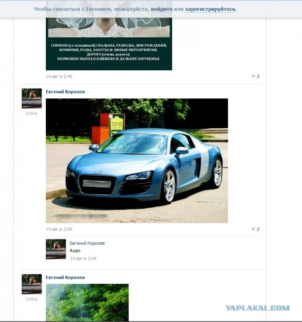The image size is (302, 322).
Task: Click the 14 авг в 2:09 comment timestamp
Action: [x=83, y=258]
